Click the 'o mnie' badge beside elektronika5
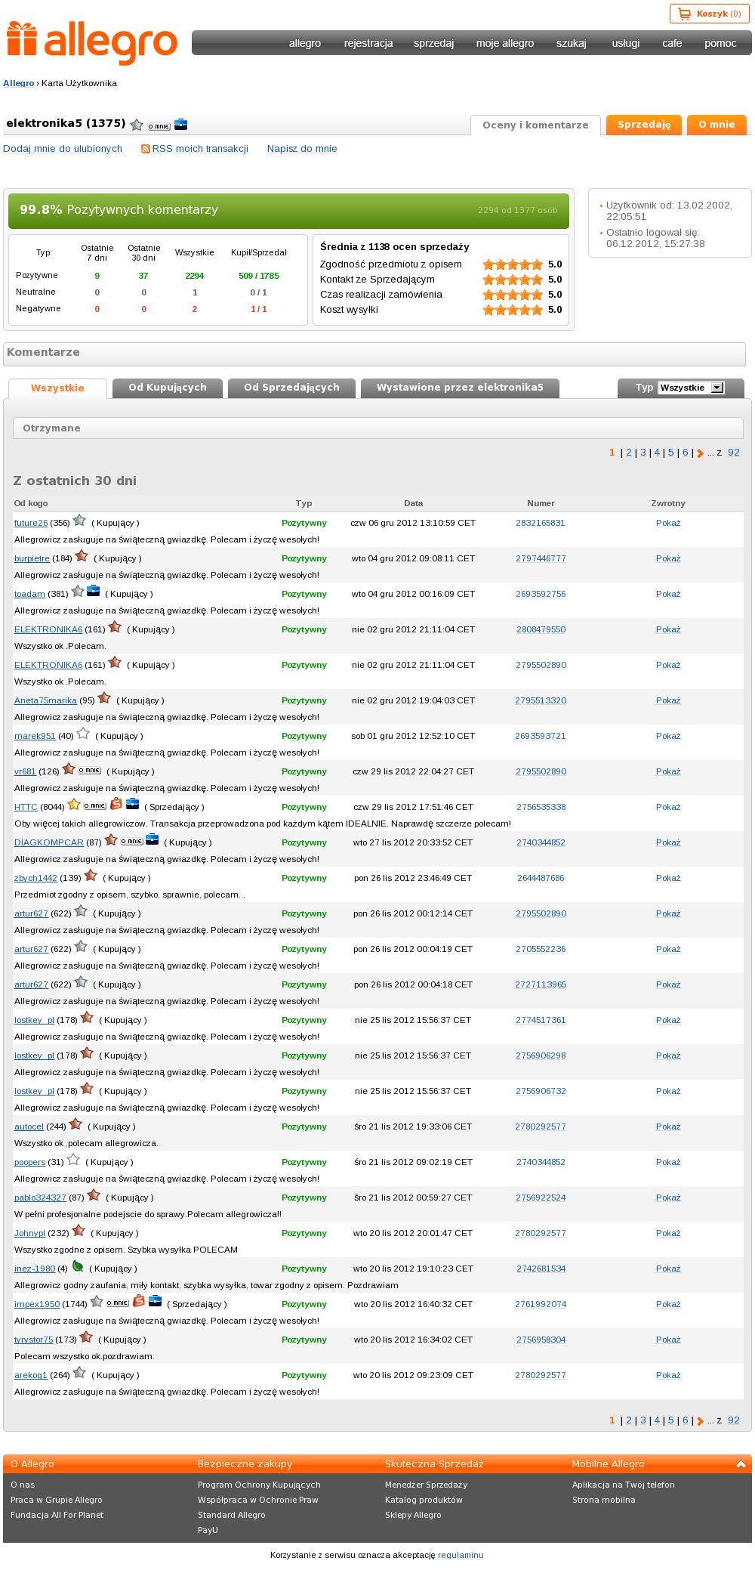The width and height of the screenshot is (755, 1570). coord(159,126)
